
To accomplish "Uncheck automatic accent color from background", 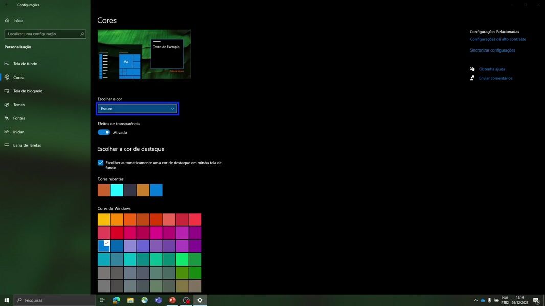I will pos(101,163).
